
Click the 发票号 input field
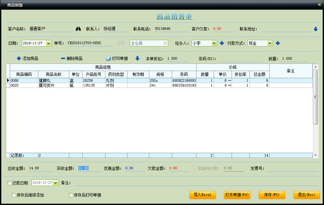click(x=293, y=169)
